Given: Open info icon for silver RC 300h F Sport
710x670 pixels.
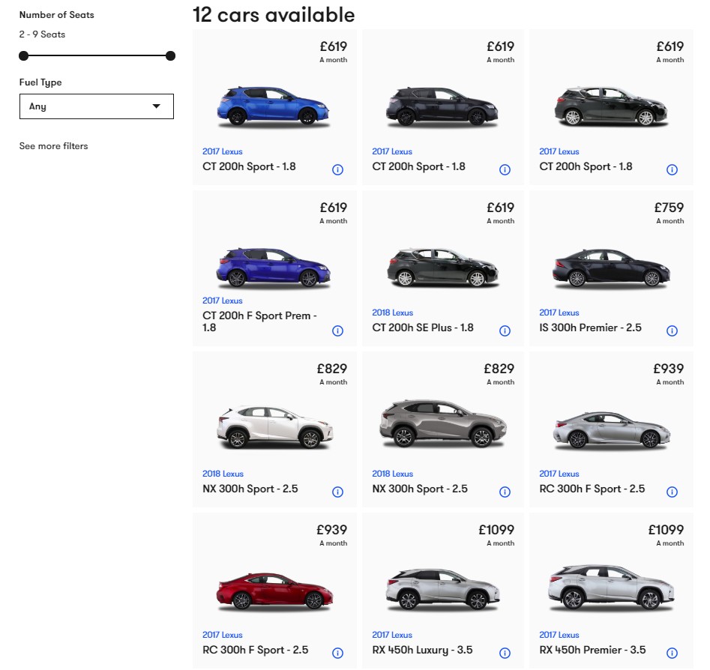Looking at the screenshot, I should click(672, 492).
